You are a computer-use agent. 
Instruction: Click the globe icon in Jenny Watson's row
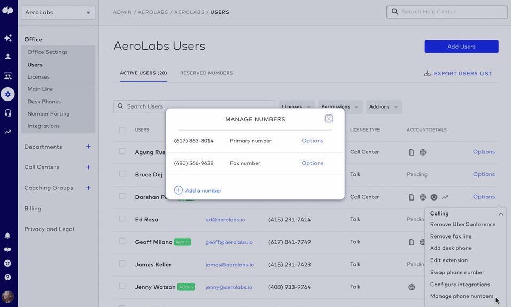pyautogui.click(x=412, y=287)
